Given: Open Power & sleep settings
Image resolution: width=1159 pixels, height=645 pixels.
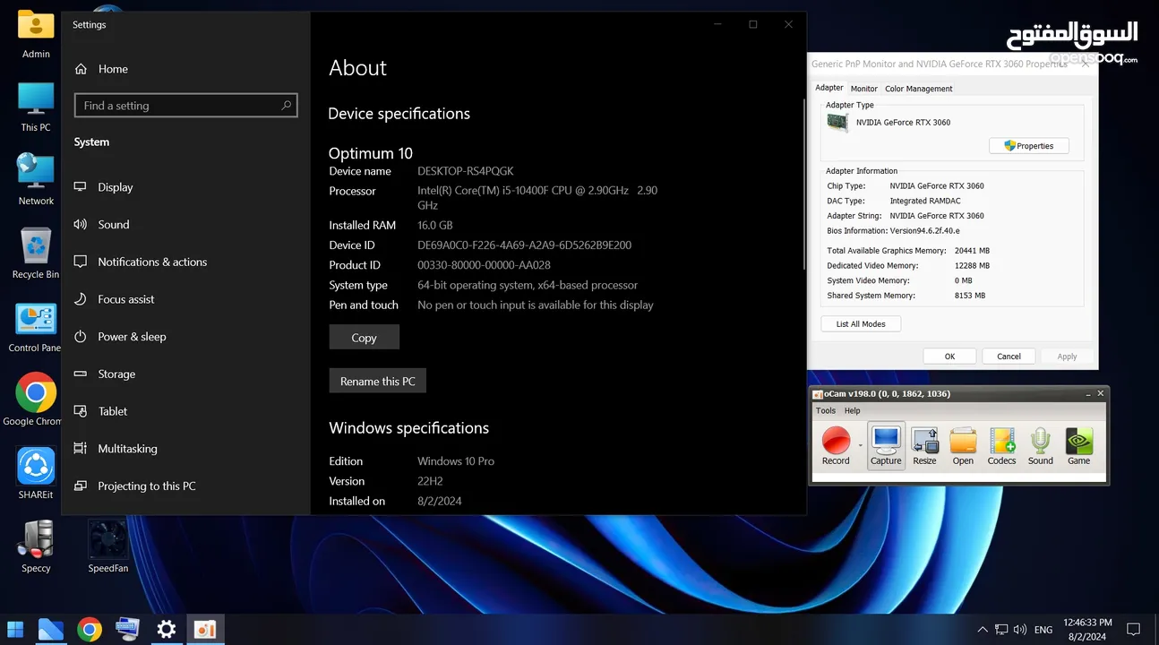Looking at the screenshot, I should [186, 337].
